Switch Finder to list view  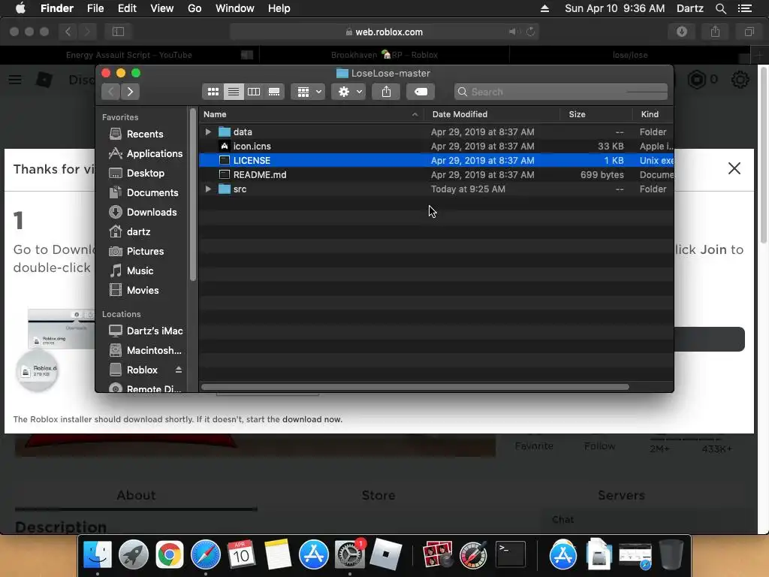[234, 92]
